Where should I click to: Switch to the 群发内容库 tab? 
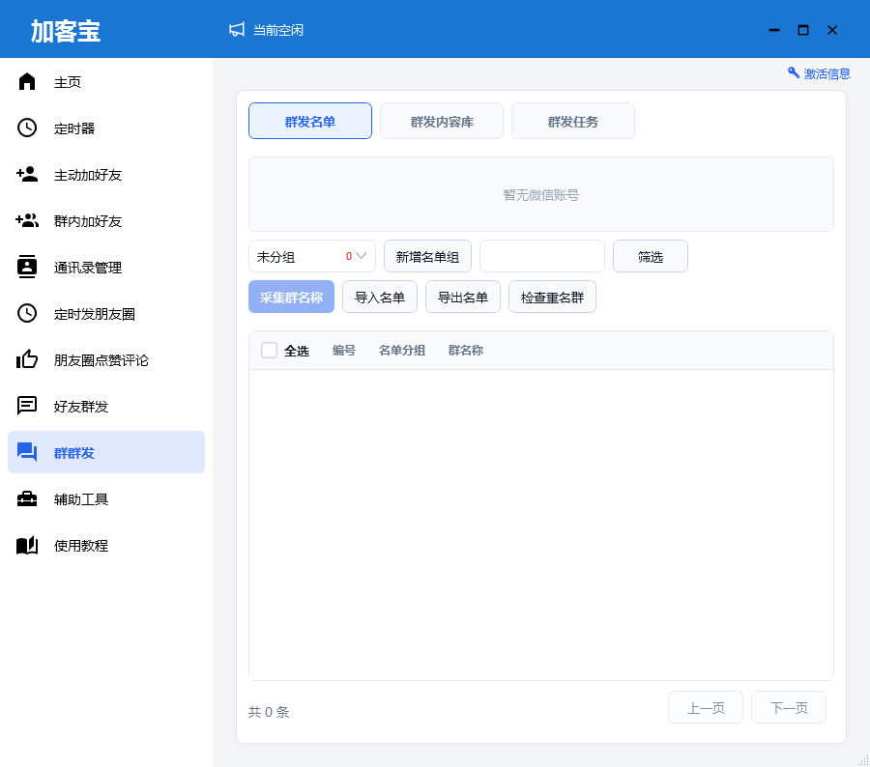point(442,121)
